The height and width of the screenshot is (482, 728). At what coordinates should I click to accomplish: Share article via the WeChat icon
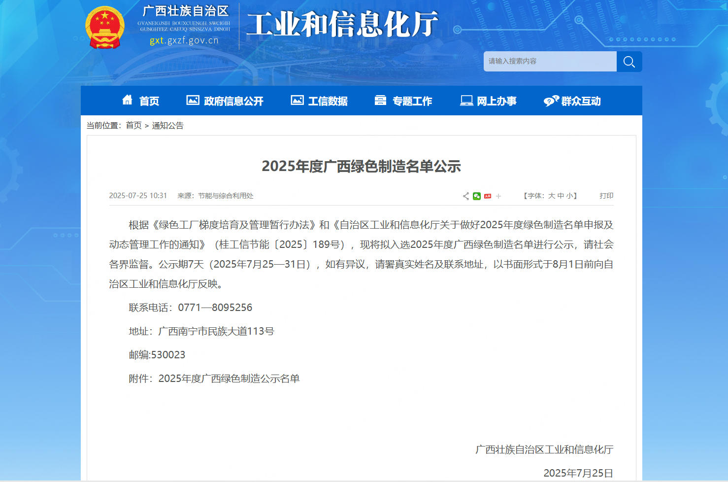tap(477, 196)
